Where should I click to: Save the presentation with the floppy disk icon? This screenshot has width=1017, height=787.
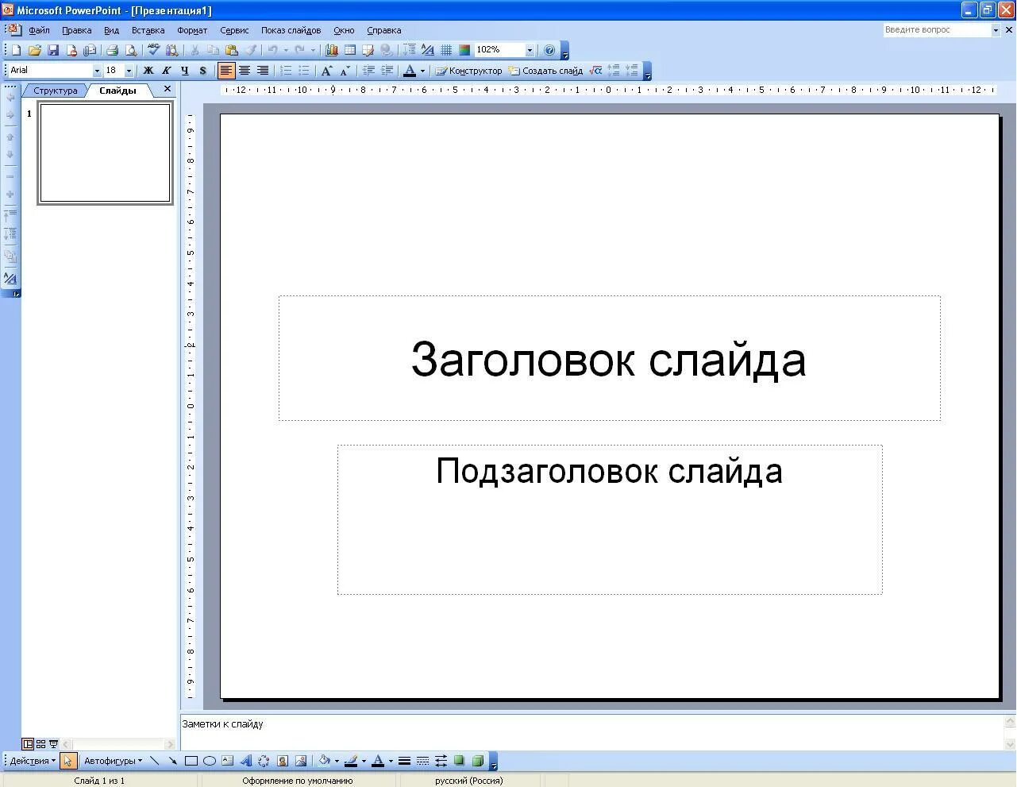point(53,50)
